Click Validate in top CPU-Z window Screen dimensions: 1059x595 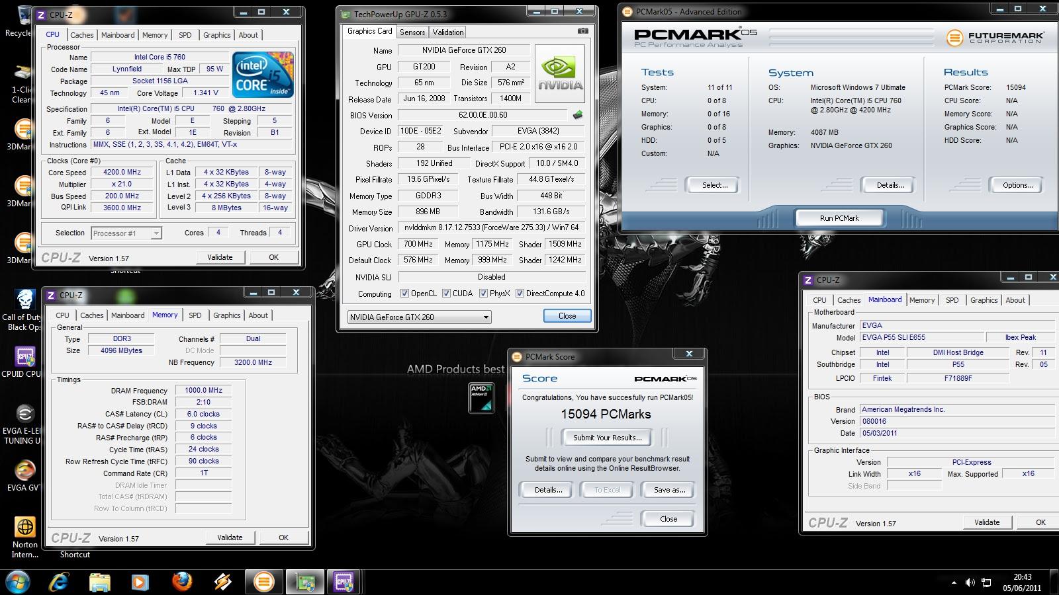tap(220, 257)
